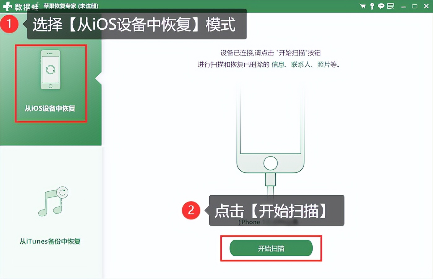
Task: Click the green 开始扫描 button
Action: pos(271,248)
